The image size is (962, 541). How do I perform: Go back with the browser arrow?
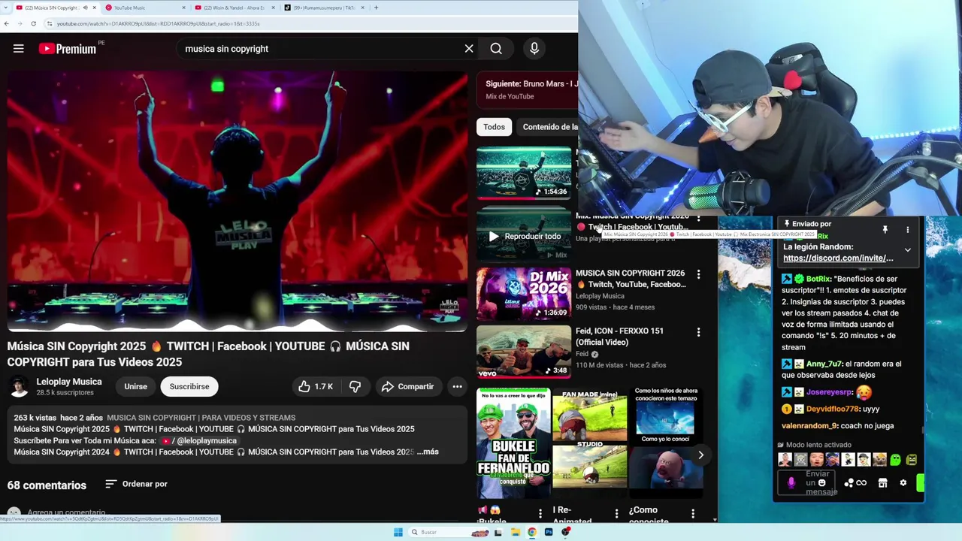click(6, 23)
